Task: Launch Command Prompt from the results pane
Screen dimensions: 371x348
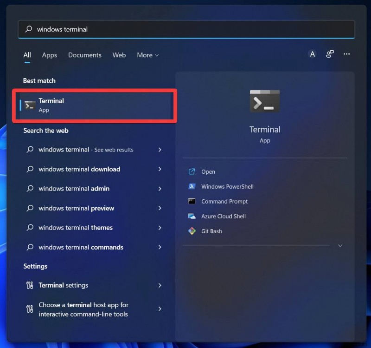Action: [224, 201]
